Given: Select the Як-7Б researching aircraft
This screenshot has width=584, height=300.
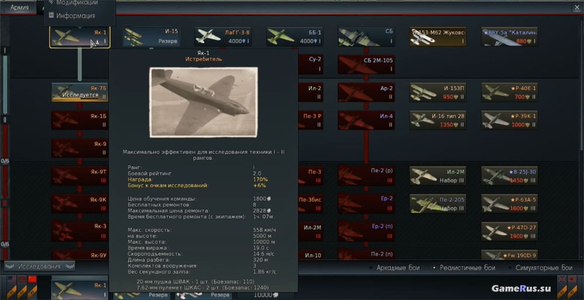Looking at the screenshot, I should (79, 92).
